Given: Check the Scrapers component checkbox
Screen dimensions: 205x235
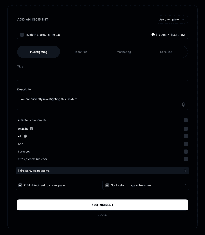Looking at the screenshot, I should coord(186,152).
